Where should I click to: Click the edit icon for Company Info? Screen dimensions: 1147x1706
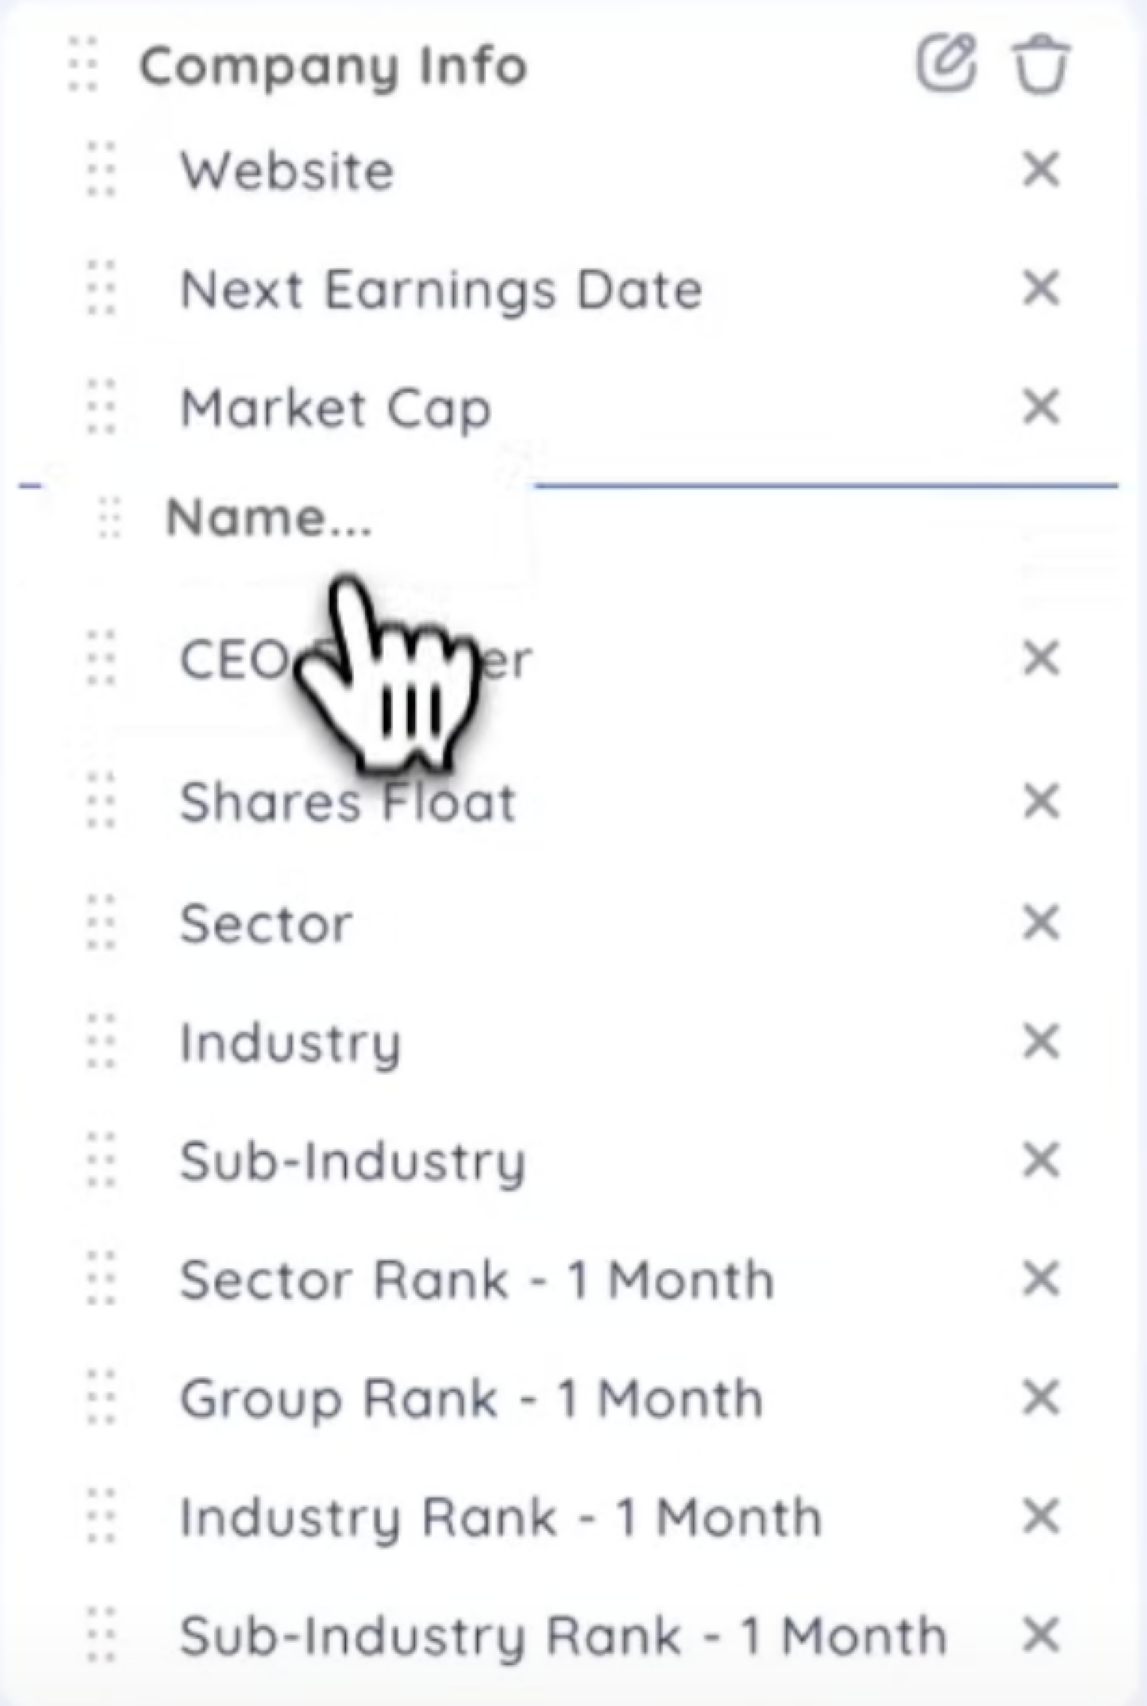[946, 63]
